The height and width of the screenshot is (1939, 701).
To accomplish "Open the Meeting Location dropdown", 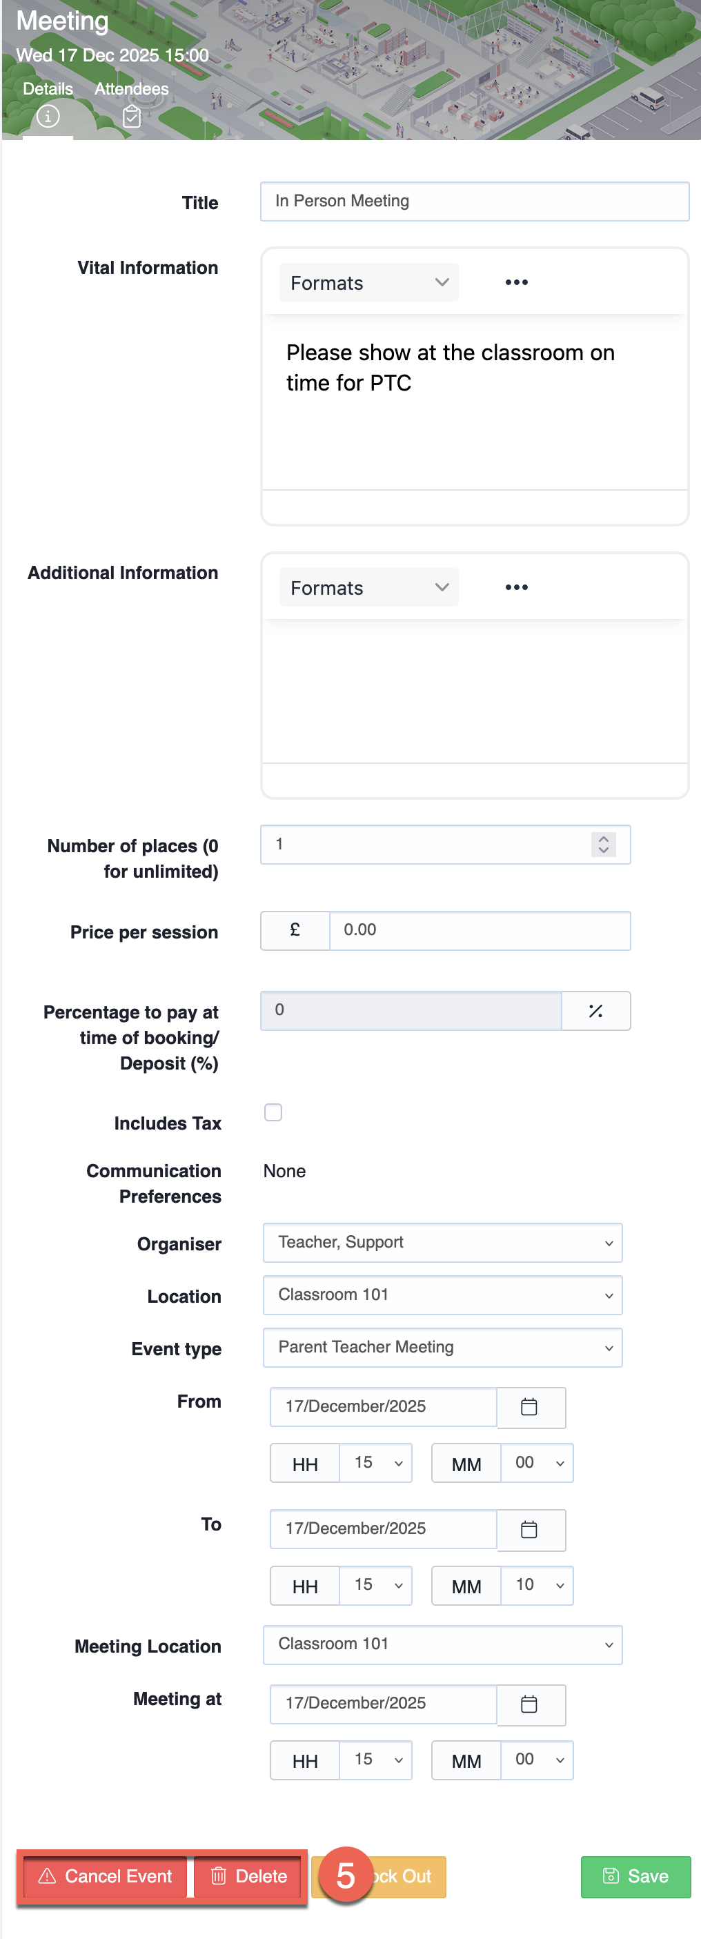I will pyautogui.click(x=442, y=1644).
